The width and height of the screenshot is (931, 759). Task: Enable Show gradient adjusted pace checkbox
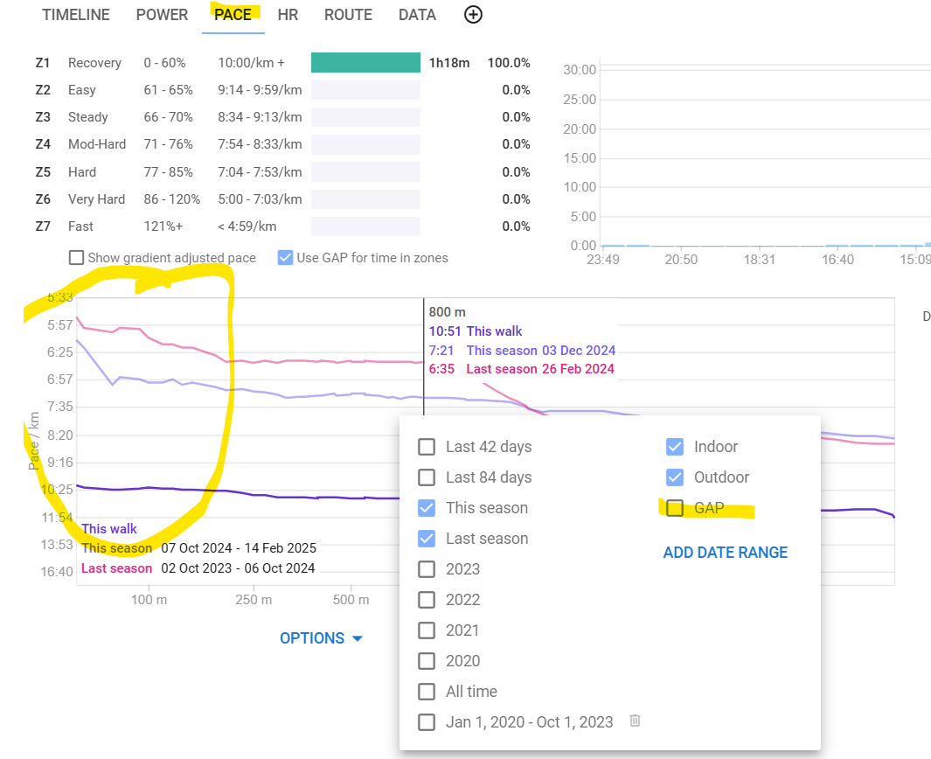tap(76, 258)
